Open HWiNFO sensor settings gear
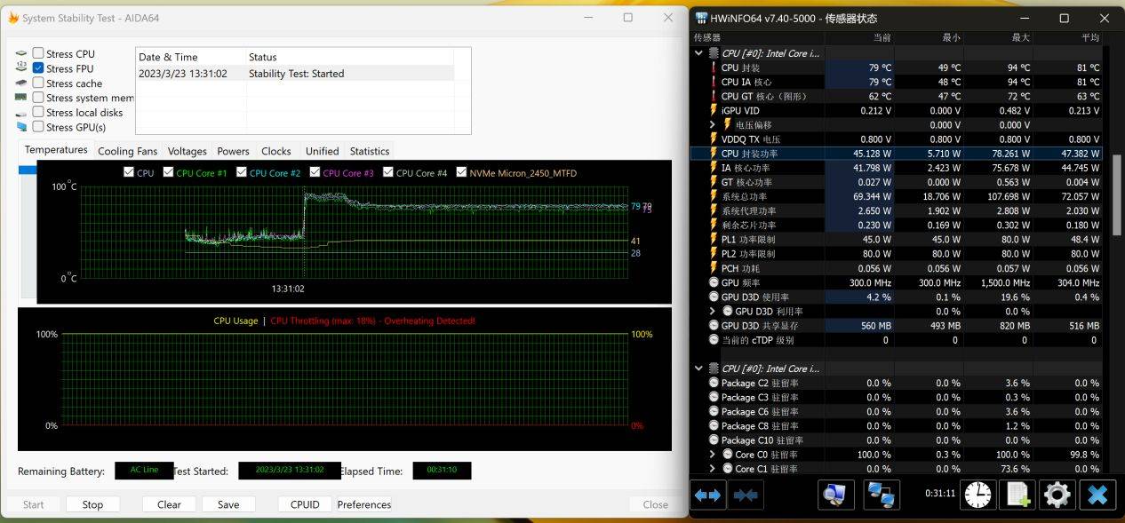 point(1057,495)
